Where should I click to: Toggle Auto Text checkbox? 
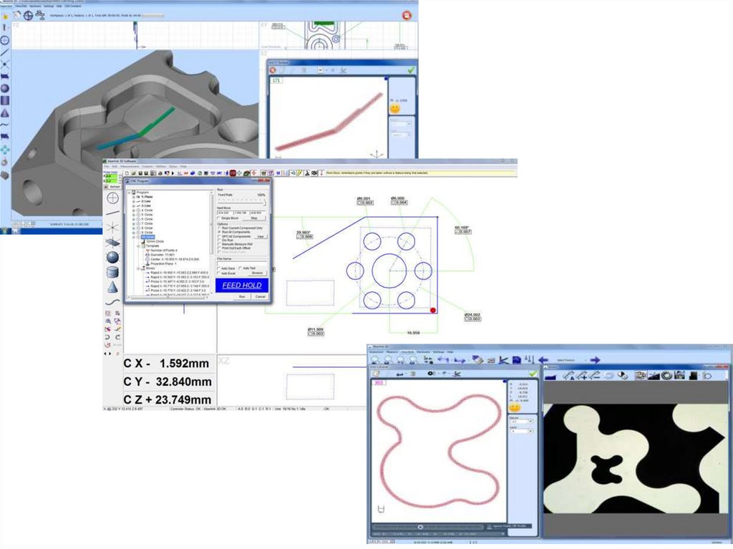tap(240, 268)
